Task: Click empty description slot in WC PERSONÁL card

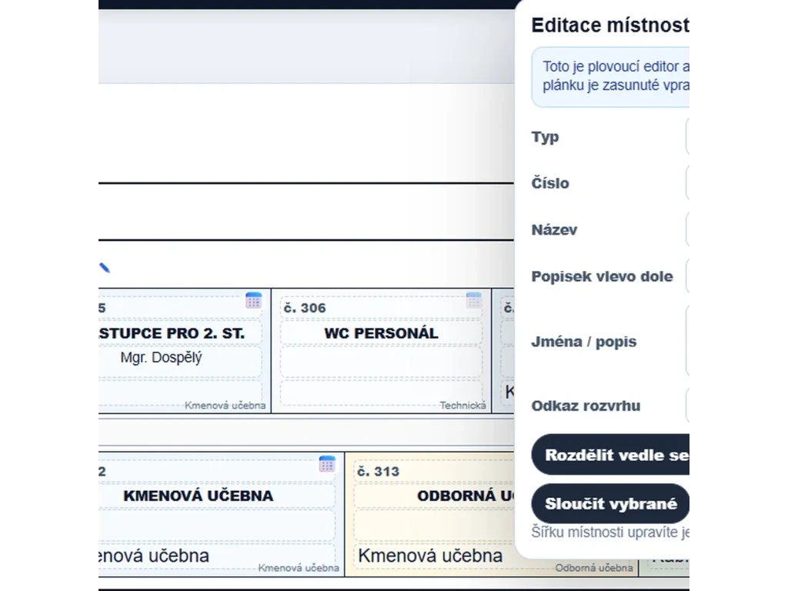Action: coord(381,362)
